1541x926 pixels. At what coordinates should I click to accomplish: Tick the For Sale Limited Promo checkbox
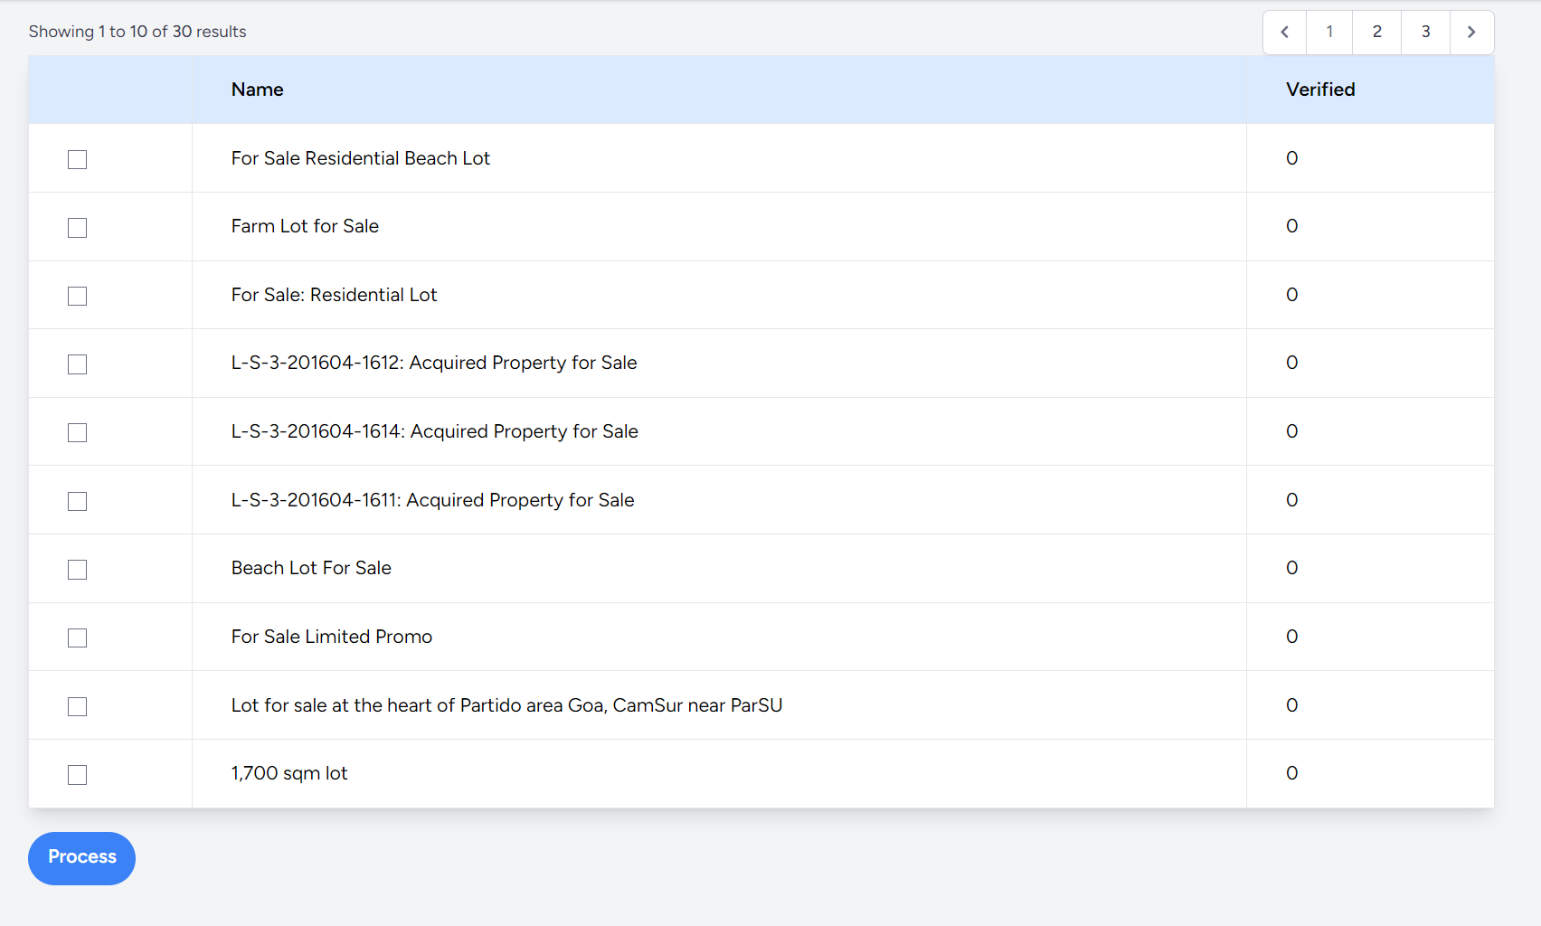(78, 638)
